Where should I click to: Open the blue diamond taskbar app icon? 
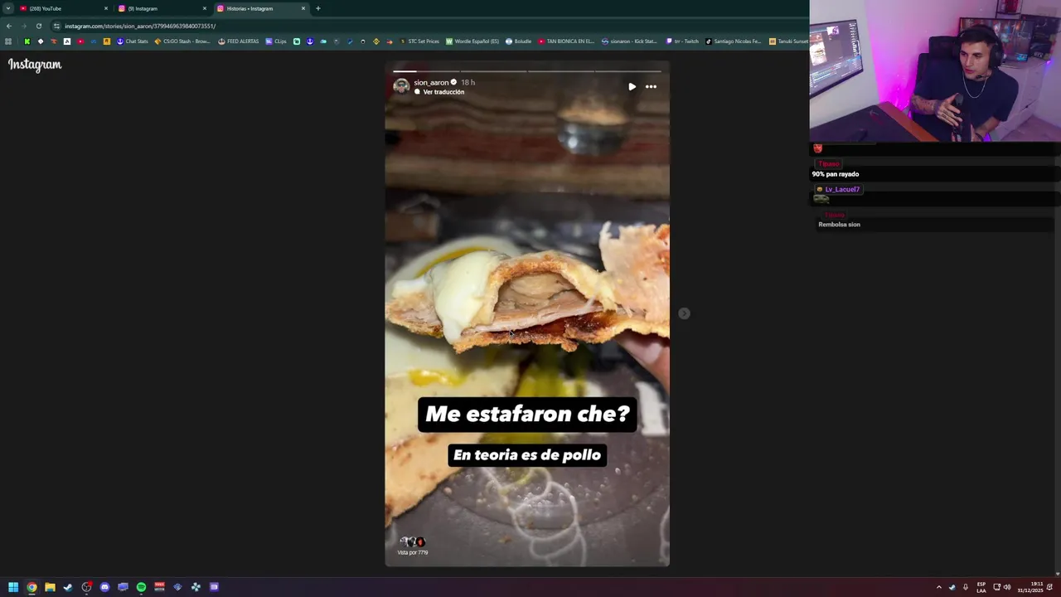click(x=177, y=587)
